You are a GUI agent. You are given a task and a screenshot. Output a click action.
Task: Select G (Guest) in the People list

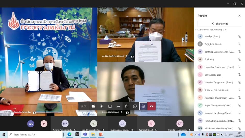click(220, 60)
